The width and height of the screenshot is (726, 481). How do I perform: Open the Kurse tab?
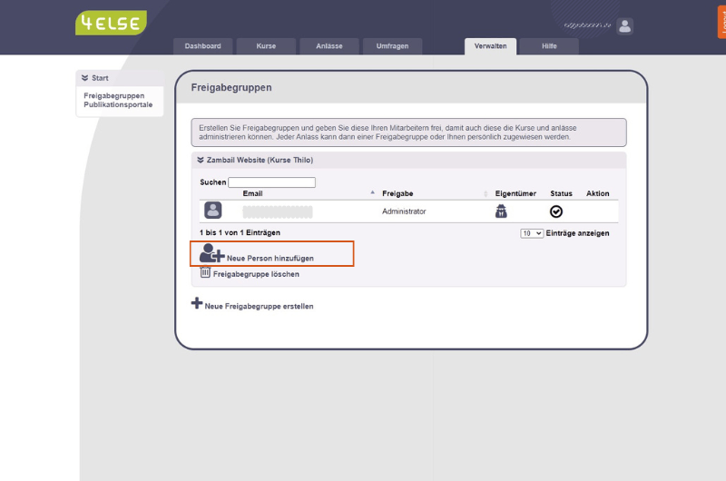click(x=266, y=46)
